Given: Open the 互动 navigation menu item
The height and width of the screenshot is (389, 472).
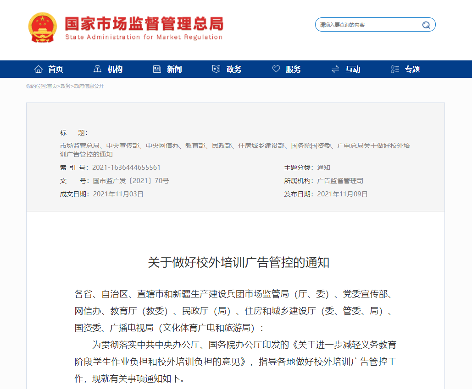Looking at the screenshot, I should [352, 69].
